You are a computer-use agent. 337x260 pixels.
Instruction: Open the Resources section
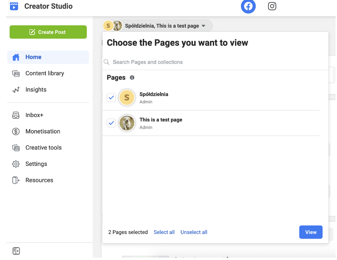pos(39,180)
